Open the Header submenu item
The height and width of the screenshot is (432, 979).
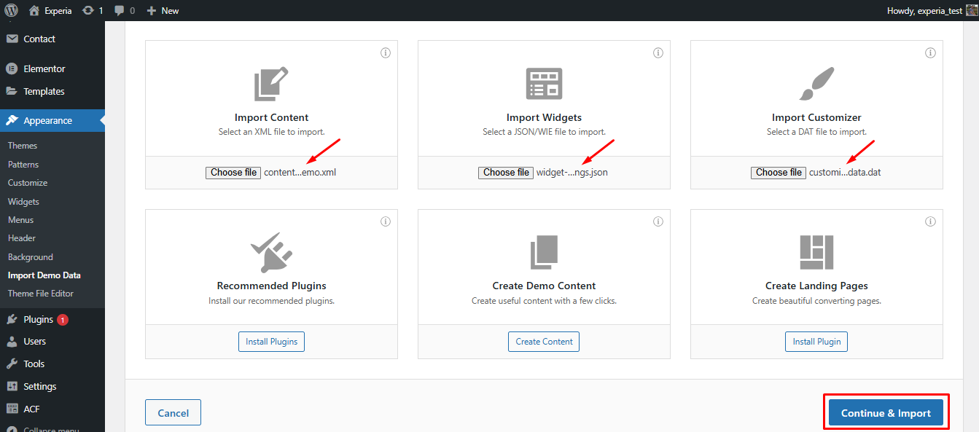[22, 238]
